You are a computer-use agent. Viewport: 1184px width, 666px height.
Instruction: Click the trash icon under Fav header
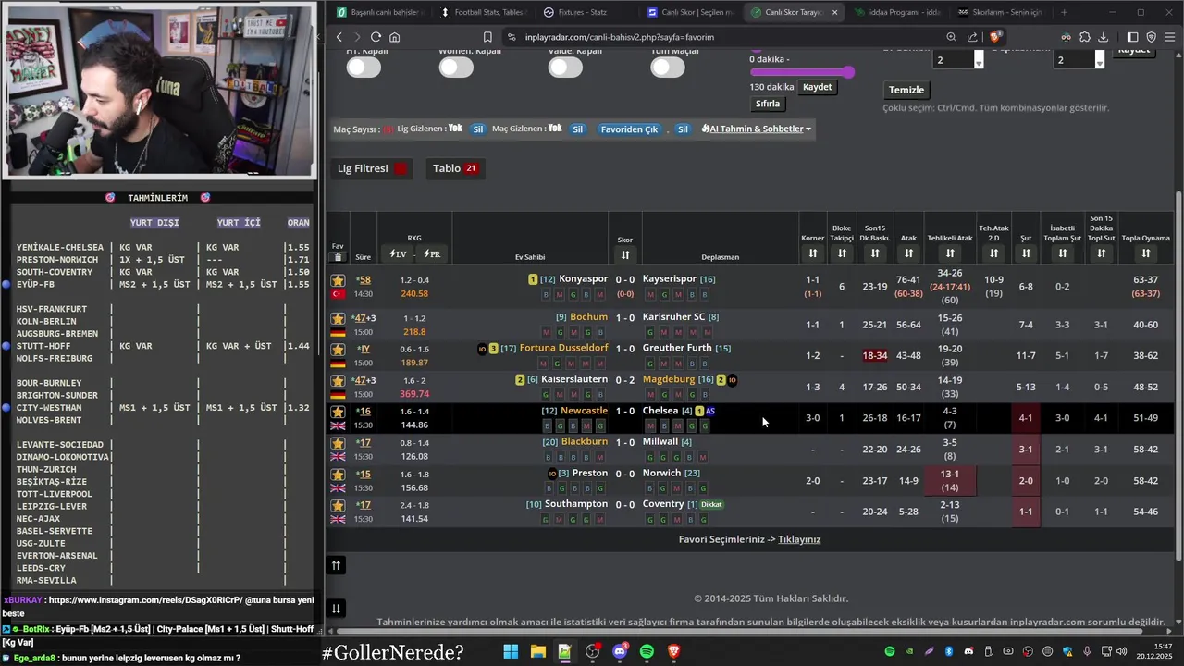(338, 257)
